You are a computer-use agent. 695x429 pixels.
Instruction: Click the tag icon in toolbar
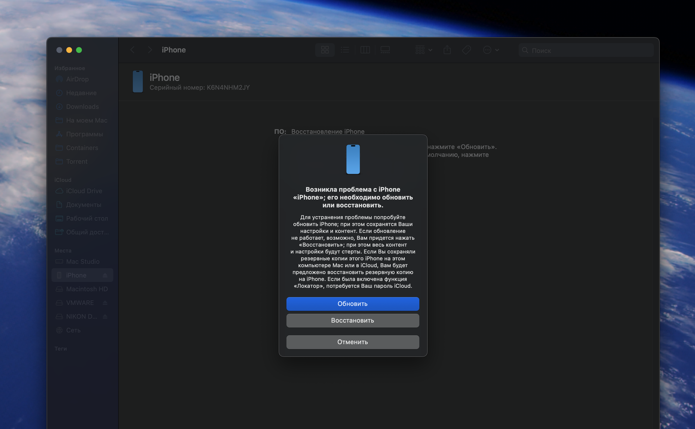pyautogui.click(x=467, y=50)
